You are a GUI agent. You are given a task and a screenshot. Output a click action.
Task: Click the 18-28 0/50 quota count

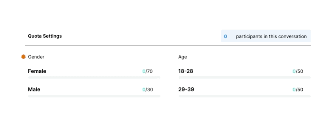[x=298, y=71]
